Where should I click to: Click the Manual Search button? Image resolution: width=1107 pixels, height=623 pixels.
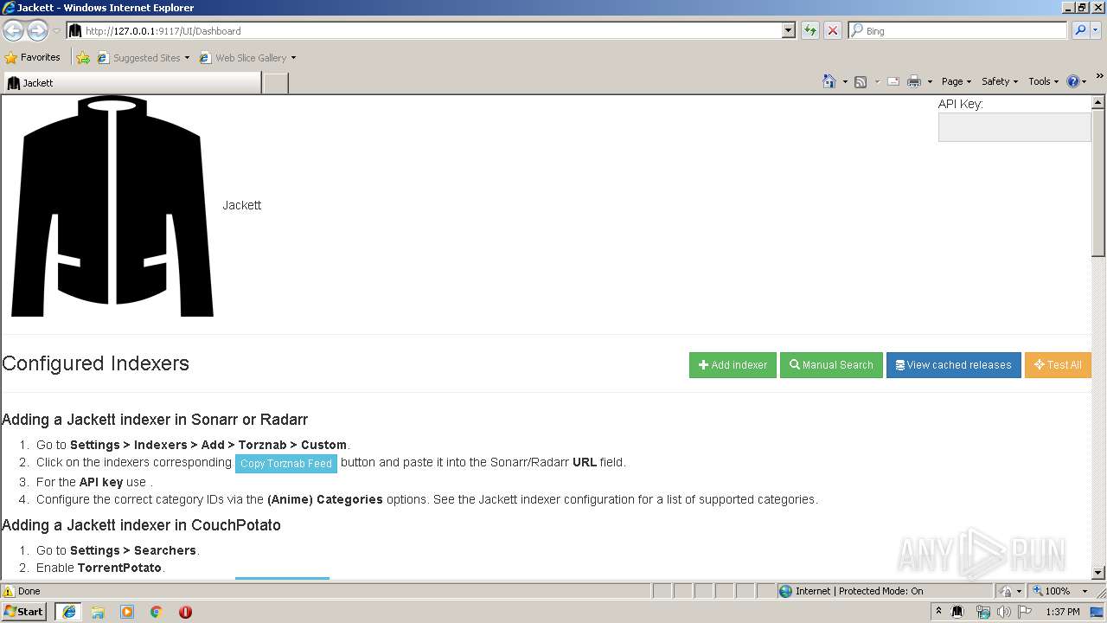831,365
